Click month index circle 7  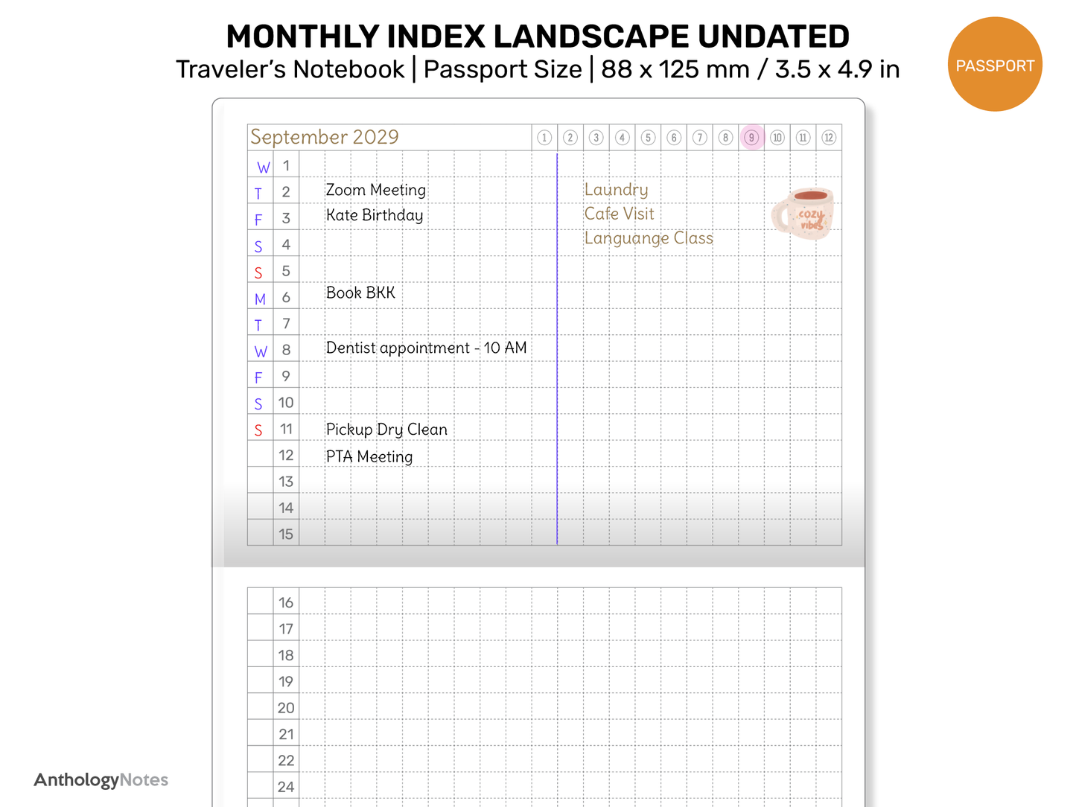point(700,138)
